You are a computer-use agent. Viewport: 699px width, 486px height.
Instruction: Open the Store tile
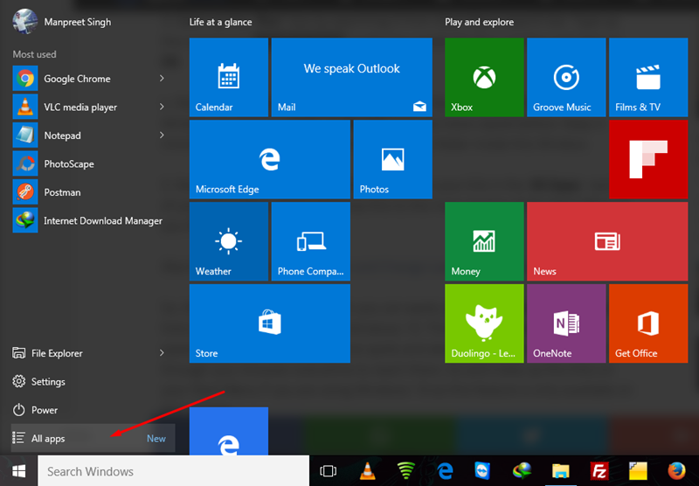270,323
